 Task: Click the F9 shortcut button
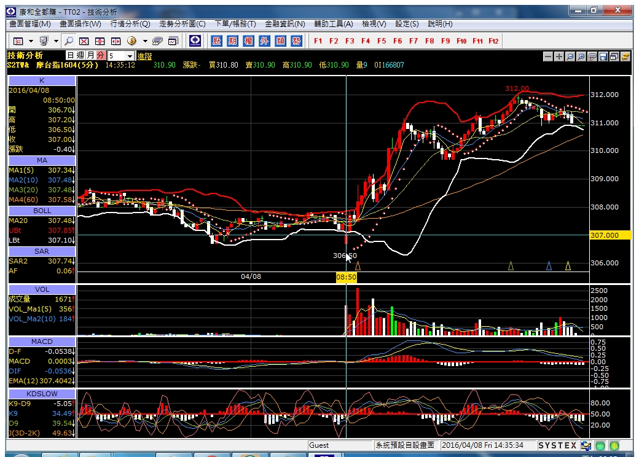point(445,41)
